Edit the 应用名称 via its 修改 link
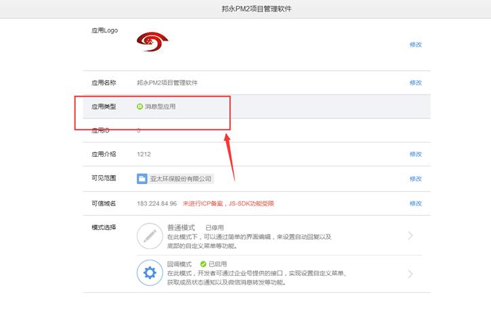Image resolution: width=491 pixels, height=313 pixels. [x=415, y=82]
